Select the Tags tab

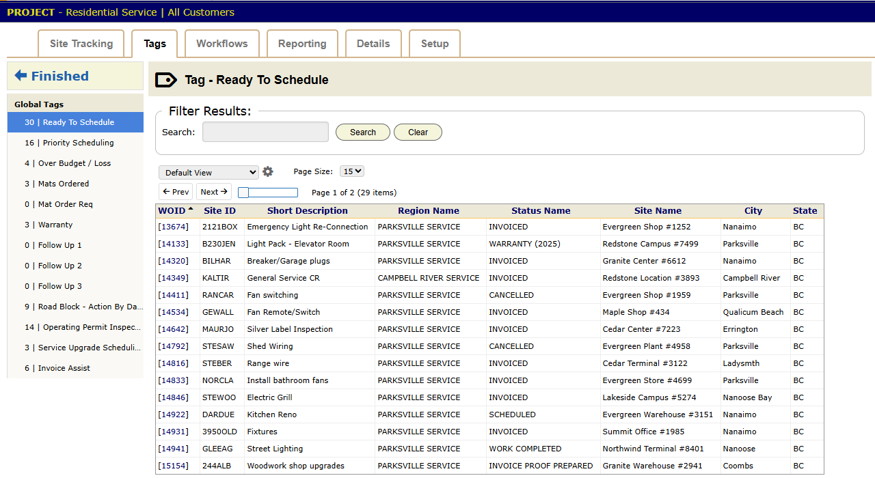point(154,44)
